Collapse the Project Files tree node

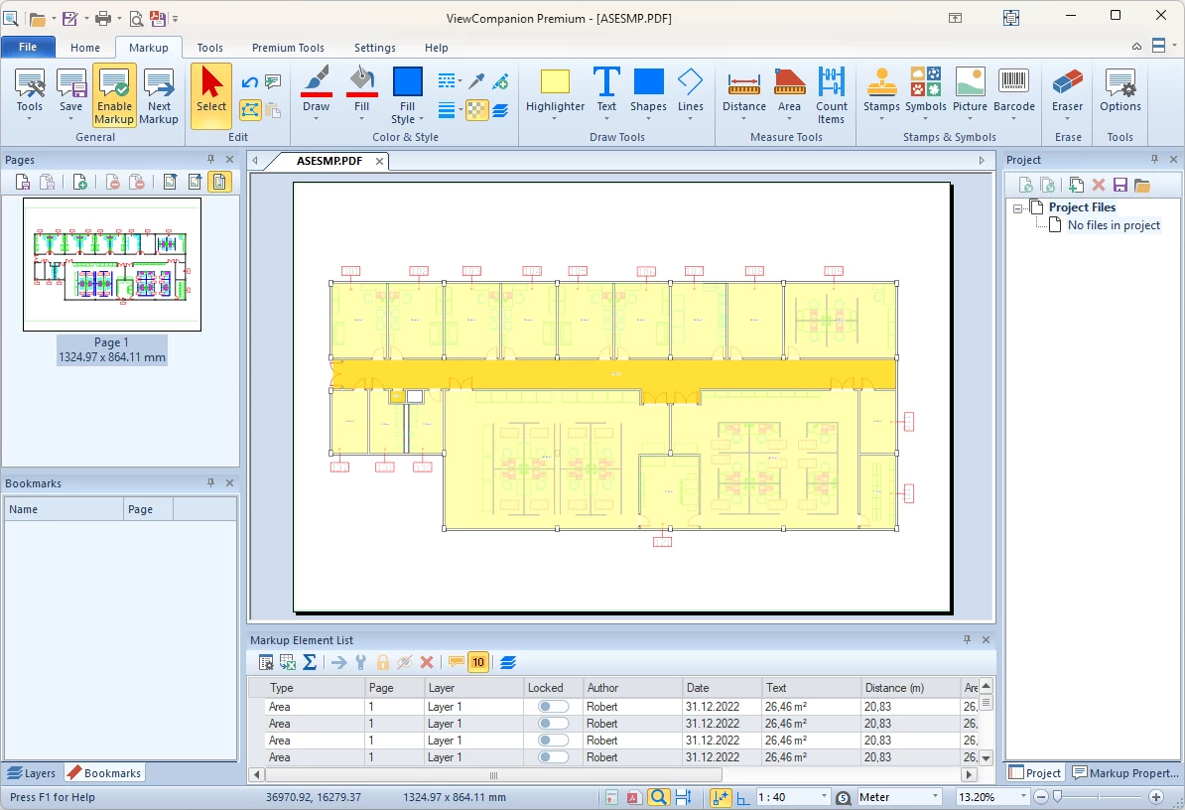pyautogui.click(x=1017, y=207)
